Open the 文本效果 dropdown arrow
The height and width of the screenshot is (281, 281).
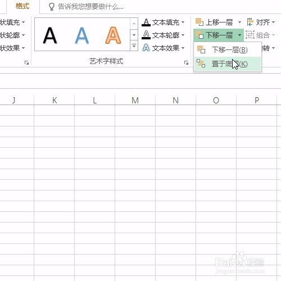click(183, 48)
